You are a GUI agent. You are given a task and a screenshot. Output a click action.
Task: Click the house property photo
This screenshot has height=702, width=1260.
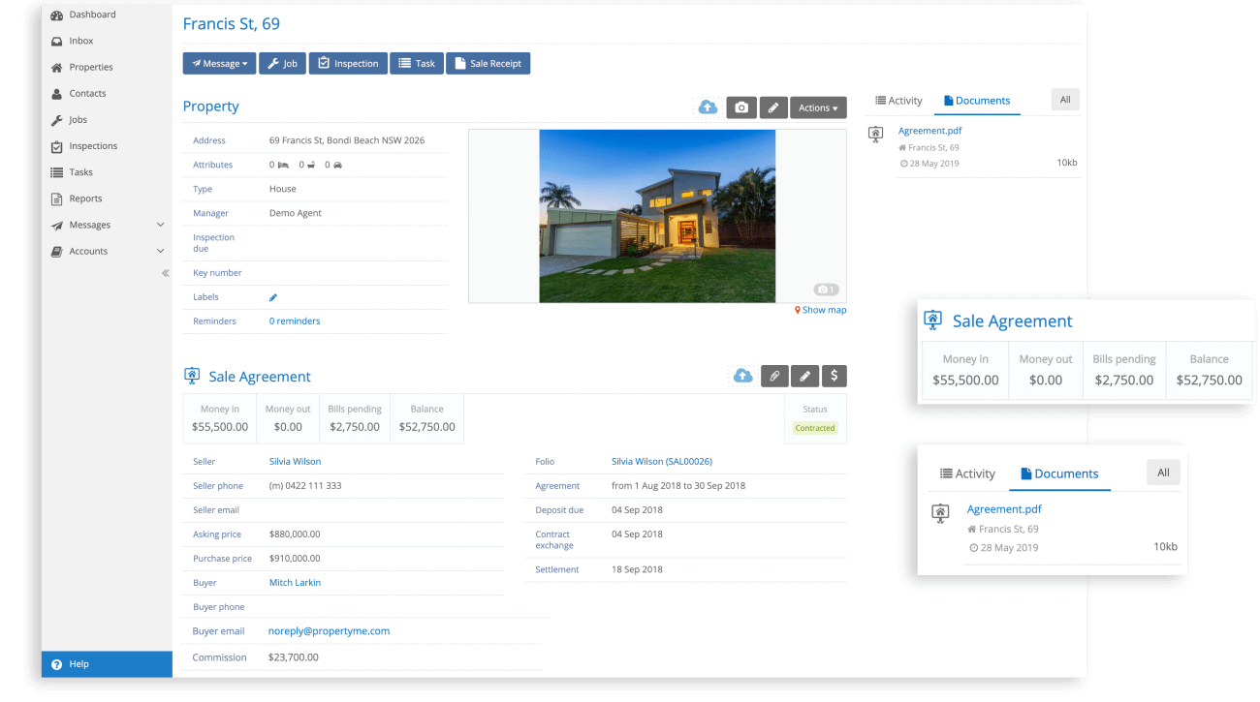[x=656, y=216]
